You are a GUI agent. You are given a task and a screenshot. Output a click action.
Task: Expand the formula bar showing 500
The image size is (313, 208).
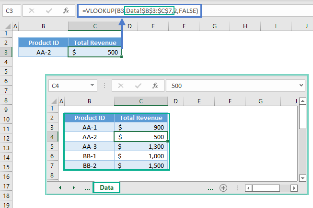pyautogui.click(x=301, y=86)
